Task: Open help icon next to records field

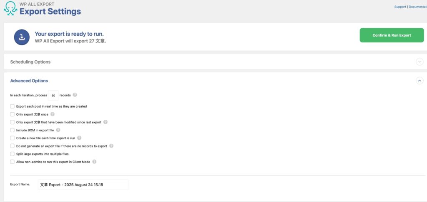Action: tap(75, 95)
